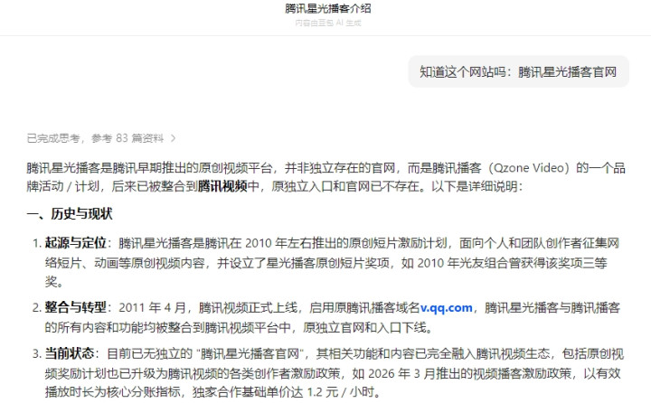Click bold label 整合与转型

(x=76, y=307)
